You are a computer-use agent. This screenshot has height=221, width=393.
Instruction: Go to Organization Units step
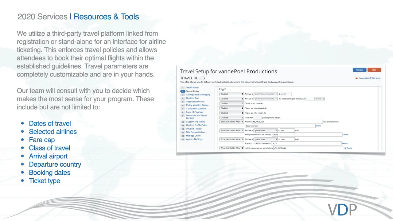point(195,102)
